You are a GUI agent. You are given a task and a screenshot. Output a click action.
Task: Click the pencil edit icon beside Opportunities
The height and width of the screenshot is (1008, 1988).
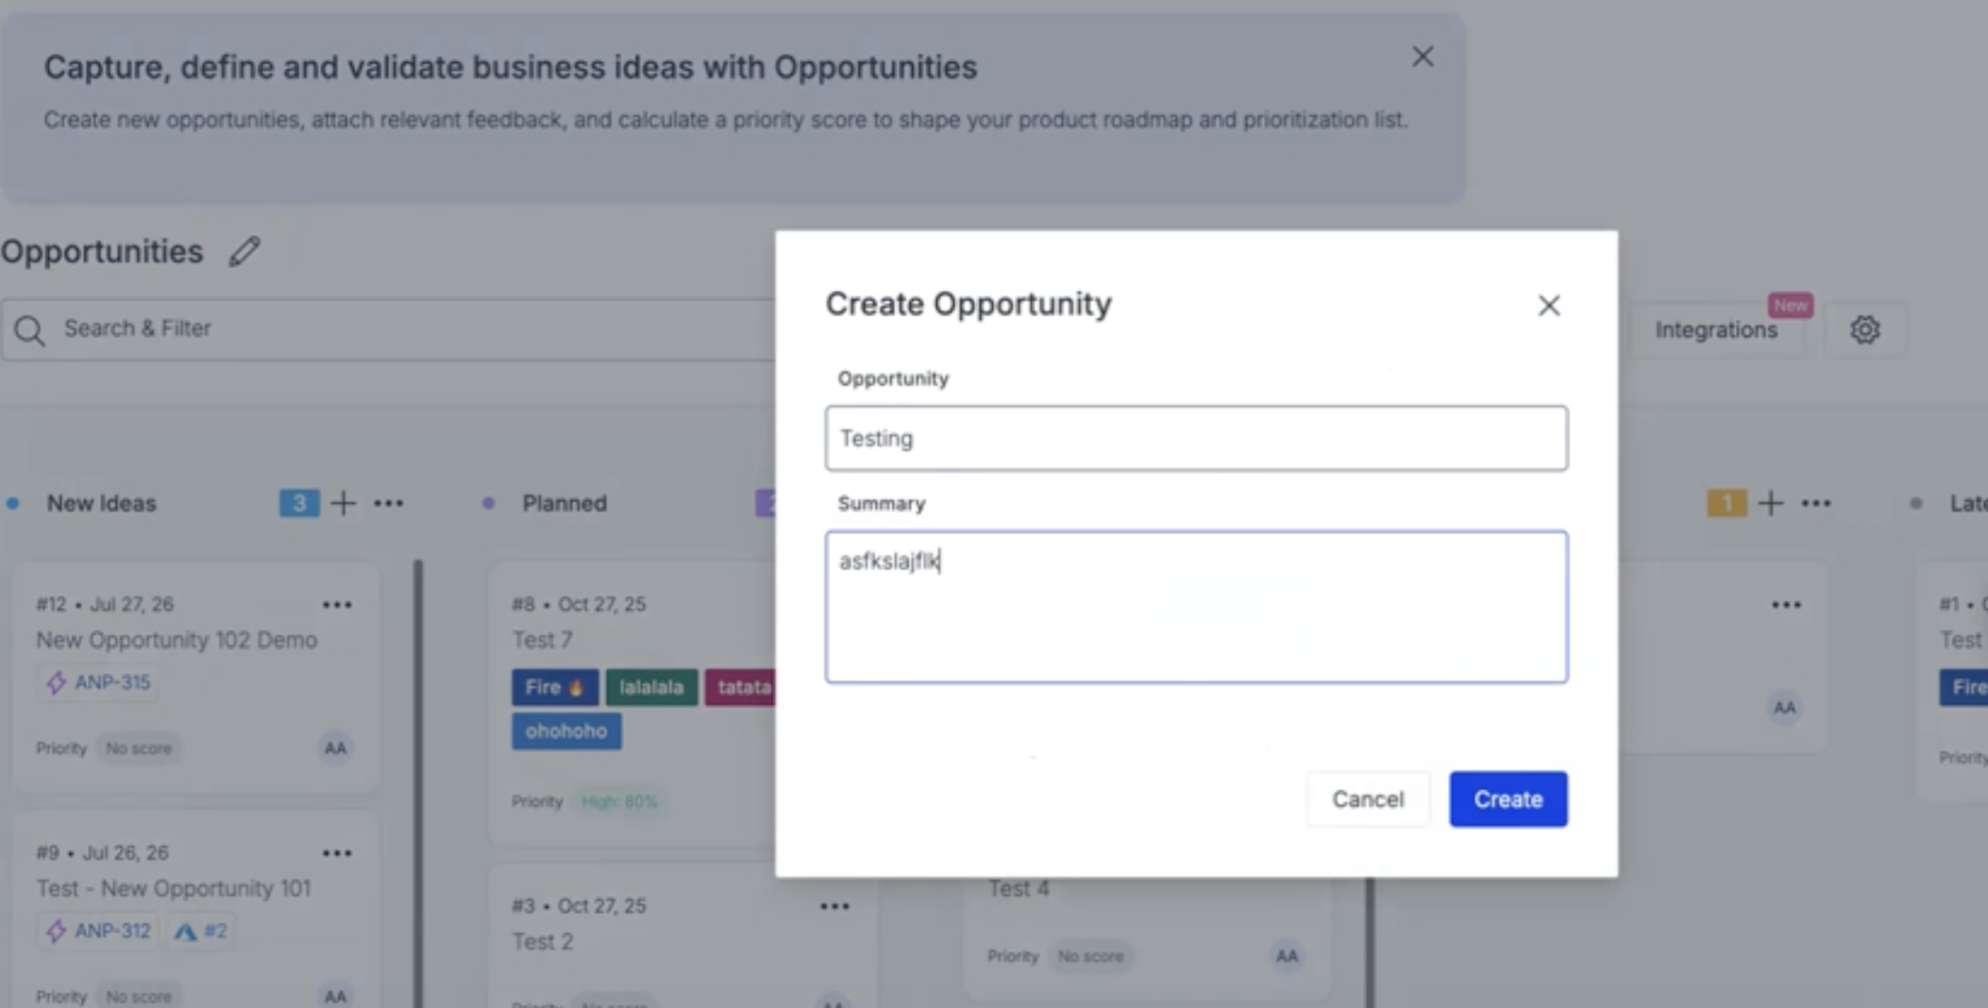(x=244, y=251)
